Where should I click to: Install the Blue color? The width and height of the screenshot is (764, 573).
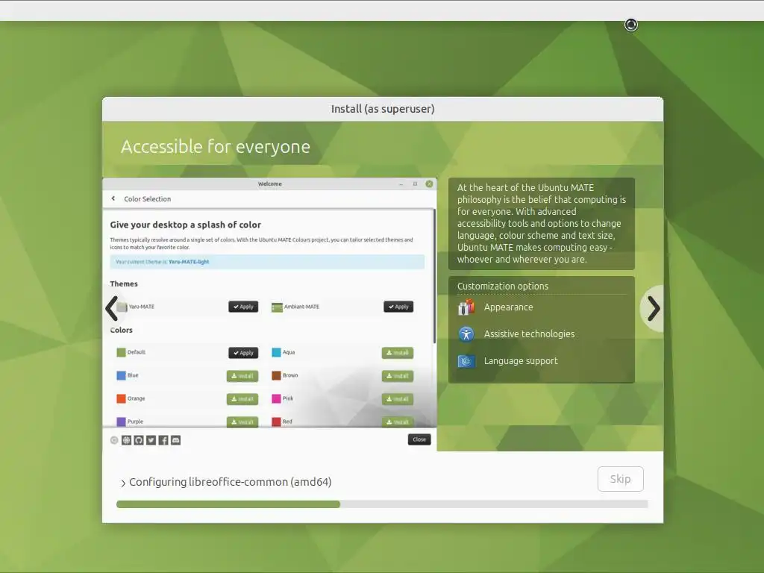click(x=242, y=376)
